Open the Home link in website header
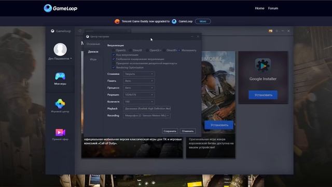This screenshot has width=332, height=187. [x=259, y=8]
